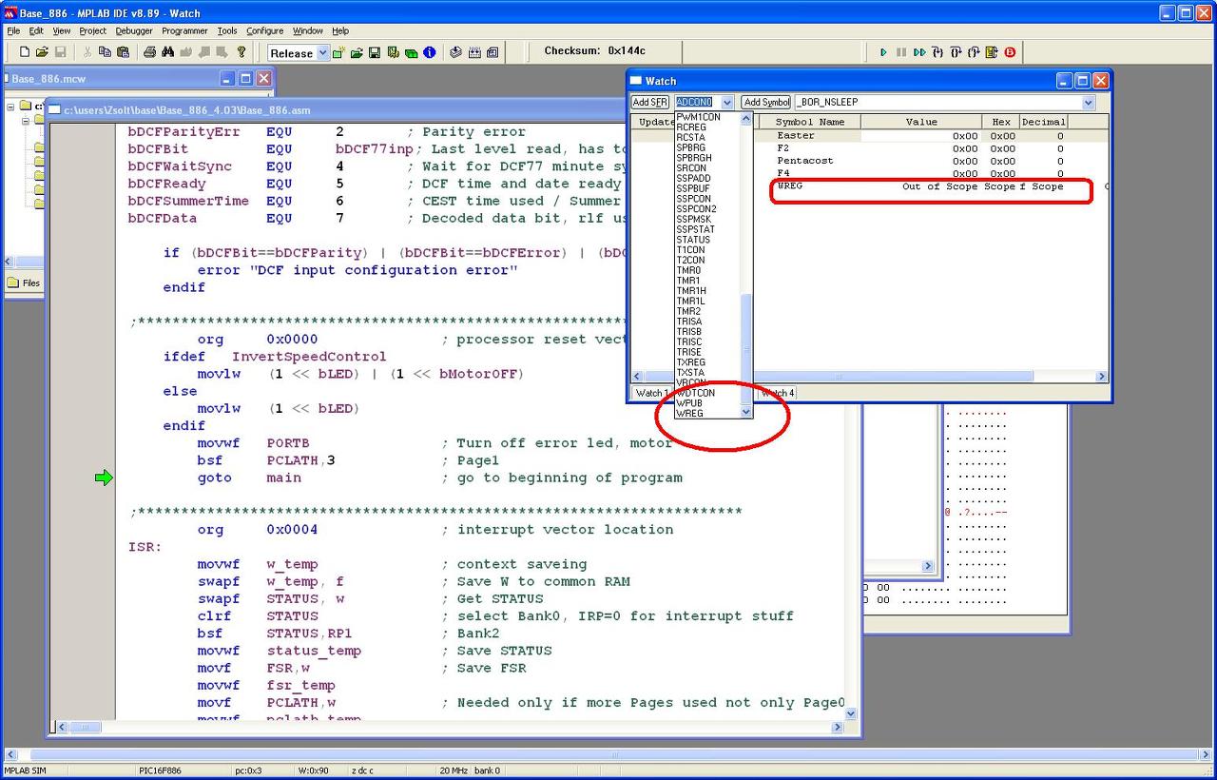Click the Value column header
This screenshot has height=780, width=1217.
point(921,122)
